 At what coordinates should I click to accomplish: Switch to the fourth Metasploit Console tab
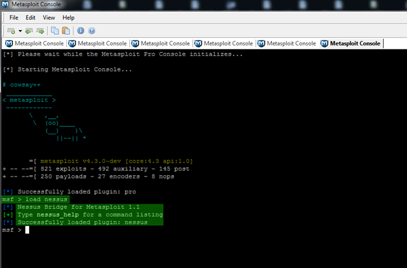pyautogui.click(x=224, y=43)
